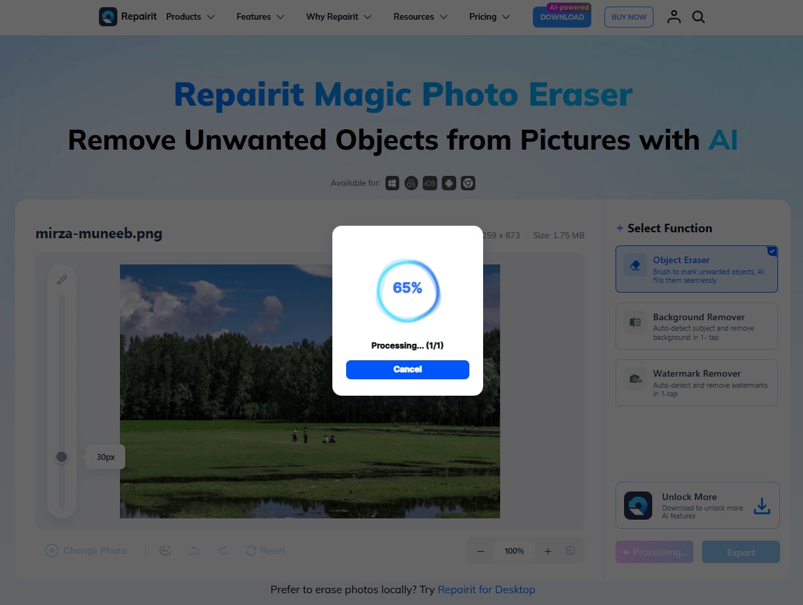Zoom out with the minus icon
Viewport: 803px width, 605px height.
click(480, 551)
